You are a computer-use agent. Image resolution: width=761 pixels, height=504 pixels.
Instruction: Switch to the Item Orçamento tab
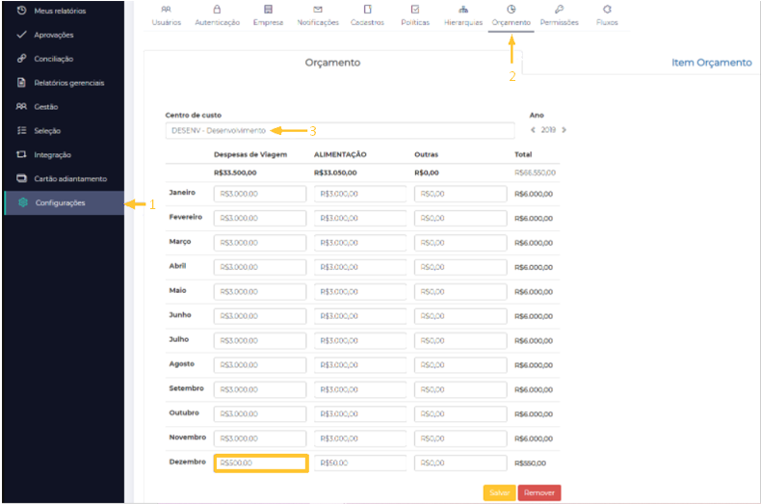pos(712,63)
